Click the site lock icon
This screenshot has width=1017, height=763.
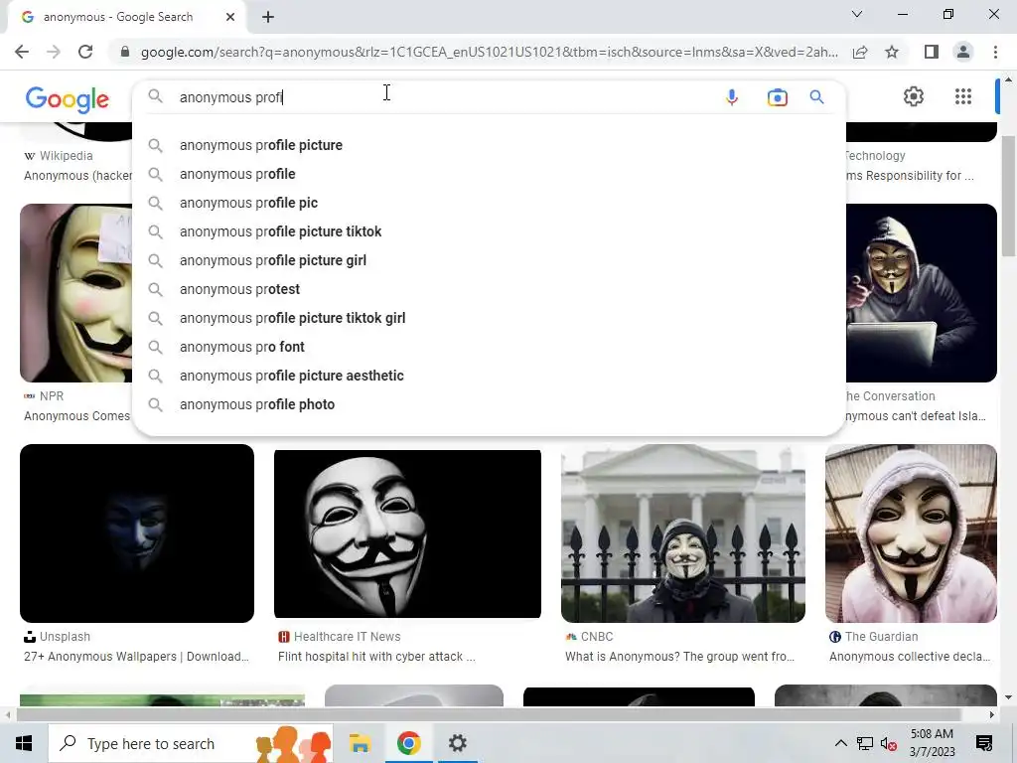[x=125, y=52]
